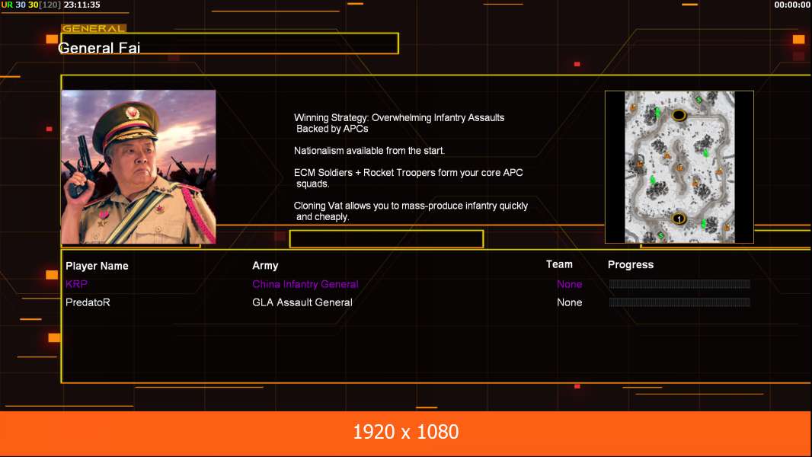The height and width of the screenshot is (457, 812).
Task: Click KRP's team value None
Action: (x=569, y=284)
